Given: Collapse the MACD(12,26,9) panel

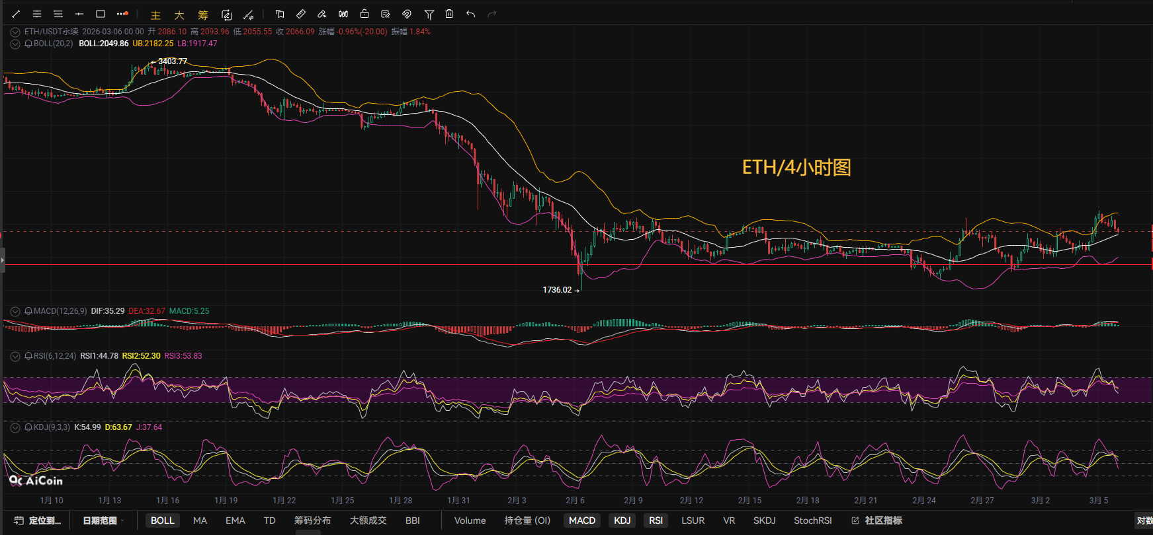Looking at the screenshot, I should coord(15,311).
